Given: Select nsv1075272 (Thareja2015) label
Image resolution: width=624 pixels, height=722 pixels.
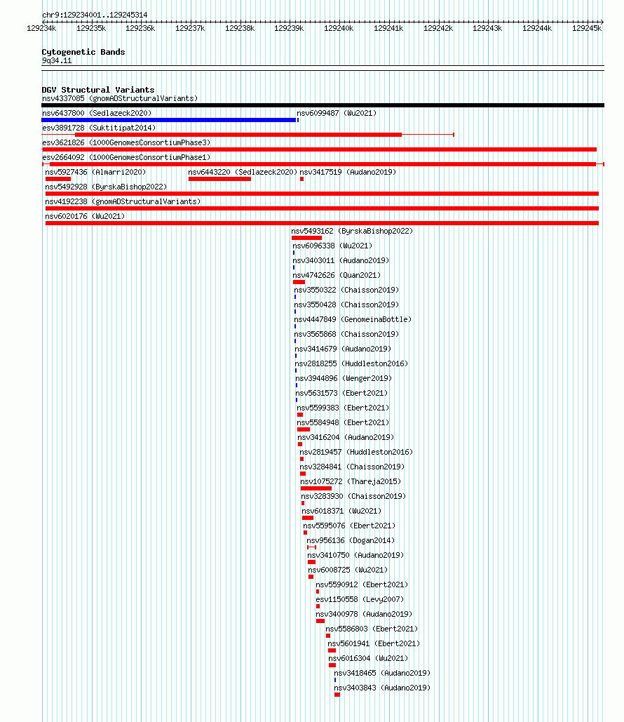Looking at the screenshot, I should pyautogui.click(x=351, y=481).
